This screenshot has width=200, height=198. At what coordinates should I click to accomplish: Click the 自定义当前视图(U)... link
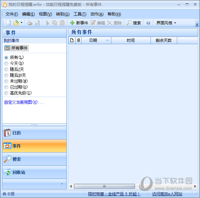[23, 102]
